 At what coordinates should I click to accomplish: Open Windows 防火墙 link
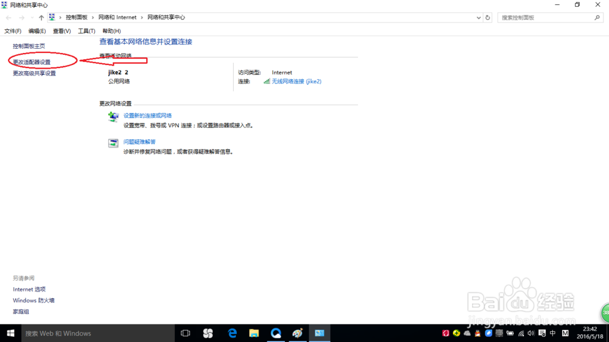click(x=33, y=301)
